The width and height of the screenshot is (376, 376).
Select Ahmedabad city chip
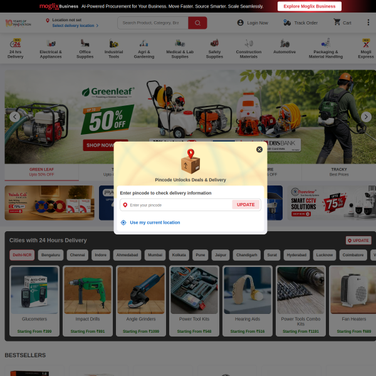coord(127,255)
